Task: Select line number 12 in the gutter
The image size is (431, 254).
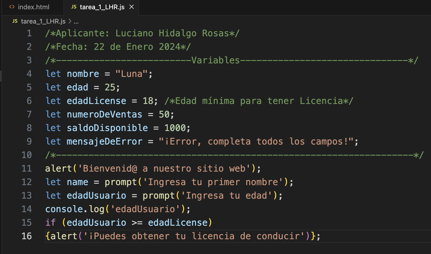Action: tap(26, 182)
